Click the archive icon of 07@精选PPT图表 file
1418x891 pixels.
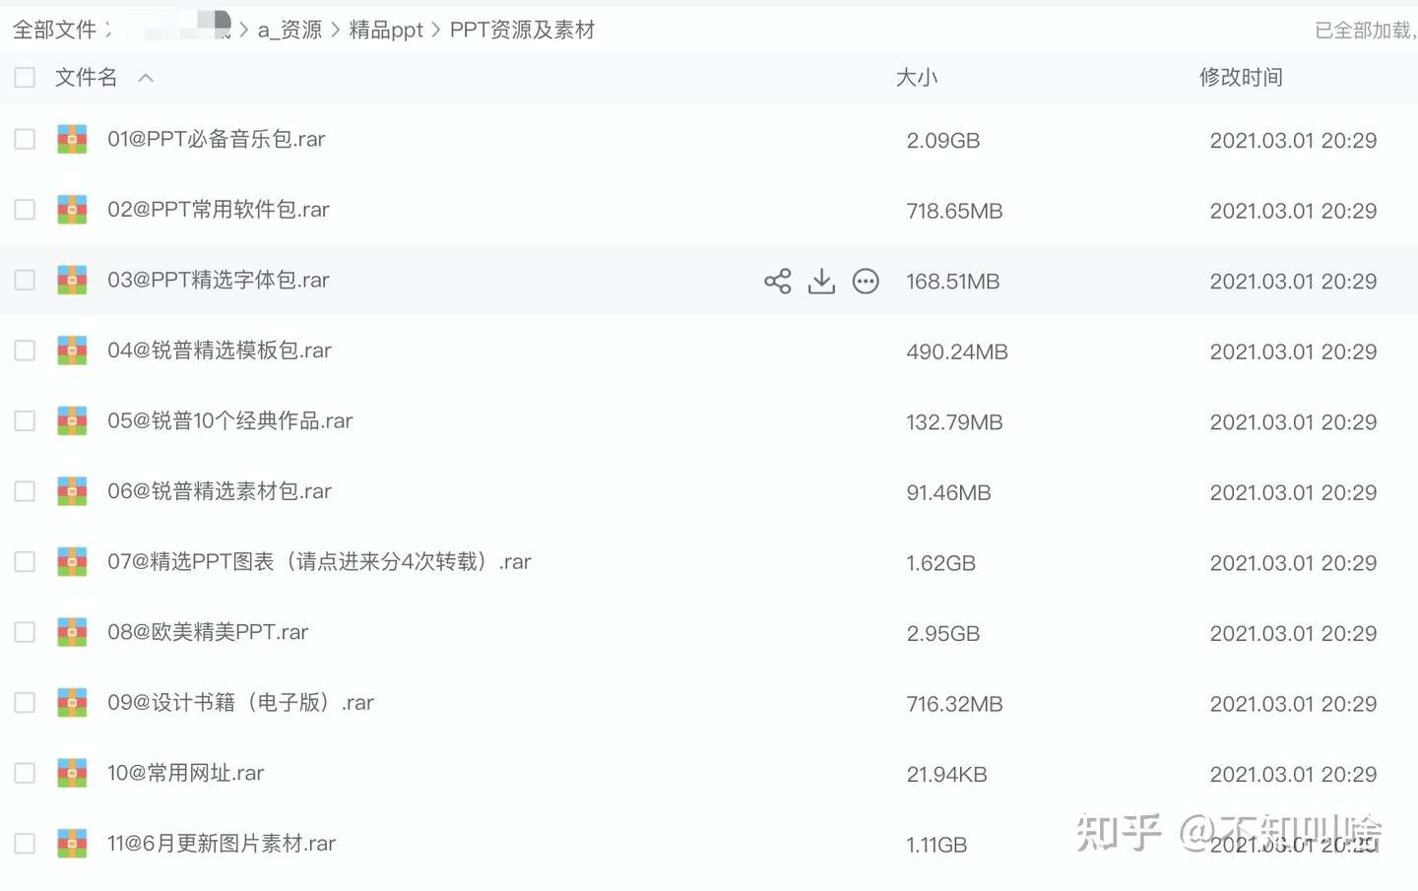72,561
